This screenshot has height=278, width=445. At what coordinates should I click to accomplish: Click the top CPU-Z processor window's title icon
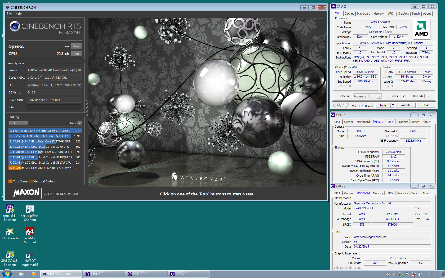tap(333, 6)
